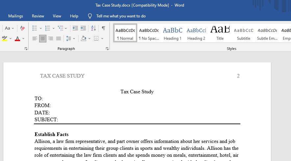Place cursor on the SUBJECT: line

pyautogui.click(x=46, y=120)
